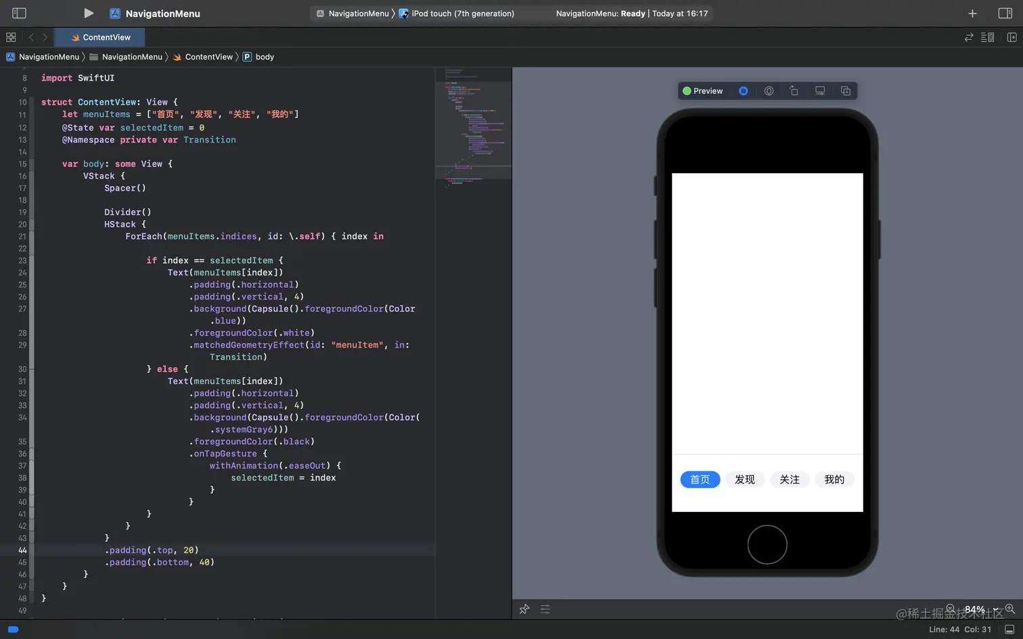Toggle the navigator sidebar button
Viewport: 1023px width, 639px height.
point(19,13)
